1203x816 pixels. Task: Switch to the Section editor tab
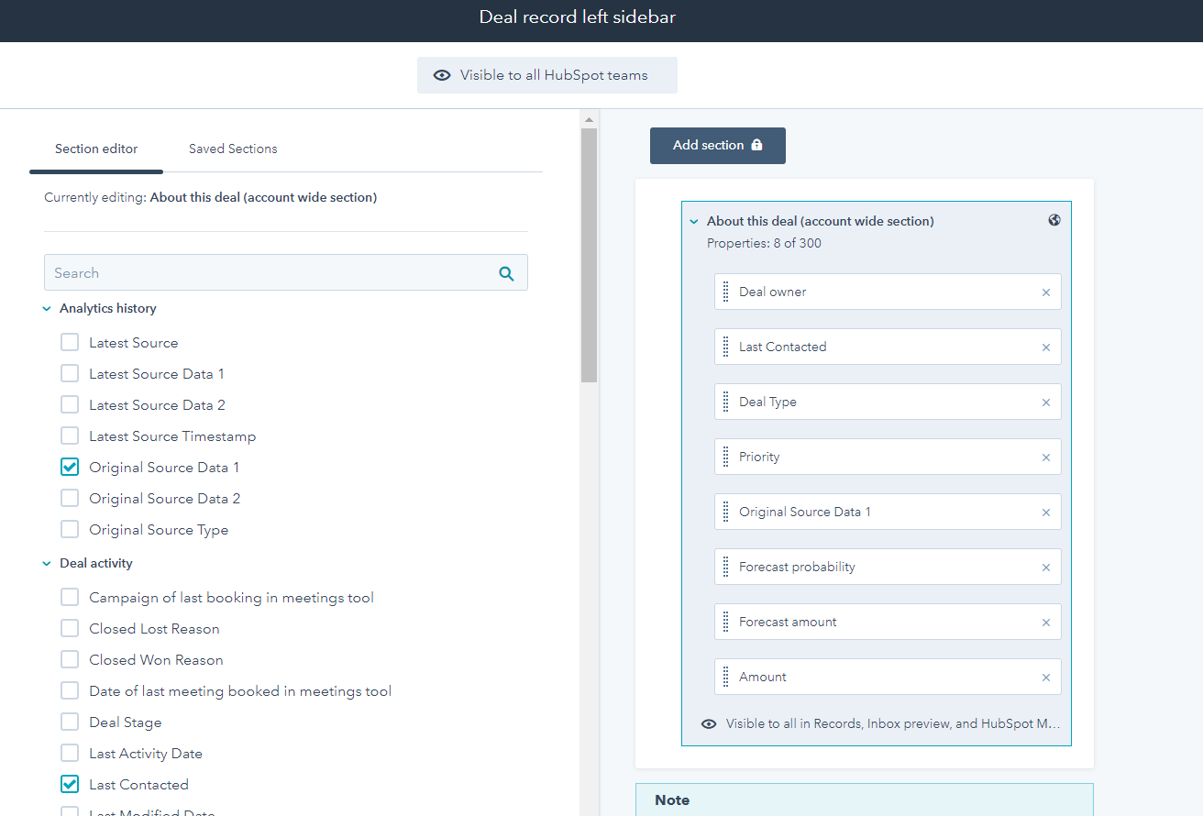coord(96,149)
